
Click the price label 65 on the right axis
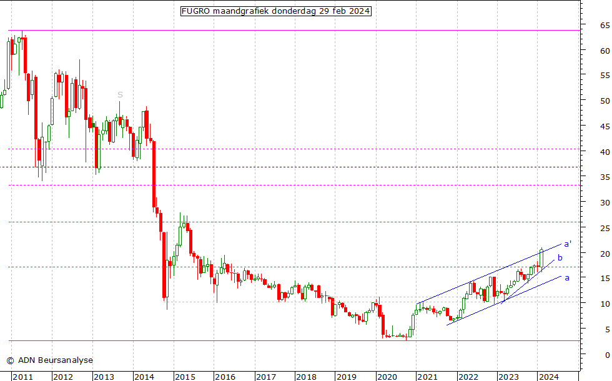coord(605,26)
